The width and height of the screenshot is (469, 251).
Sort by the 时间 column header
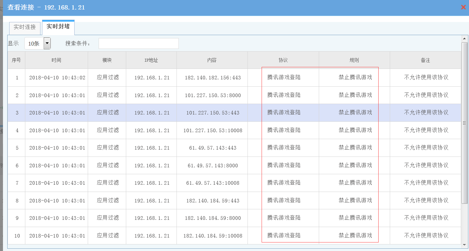(56, 60)
